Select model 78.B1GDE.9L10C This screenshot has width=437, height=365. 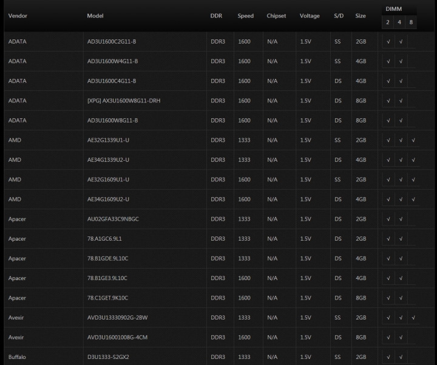pyautogui.click(x=108, y=259)
